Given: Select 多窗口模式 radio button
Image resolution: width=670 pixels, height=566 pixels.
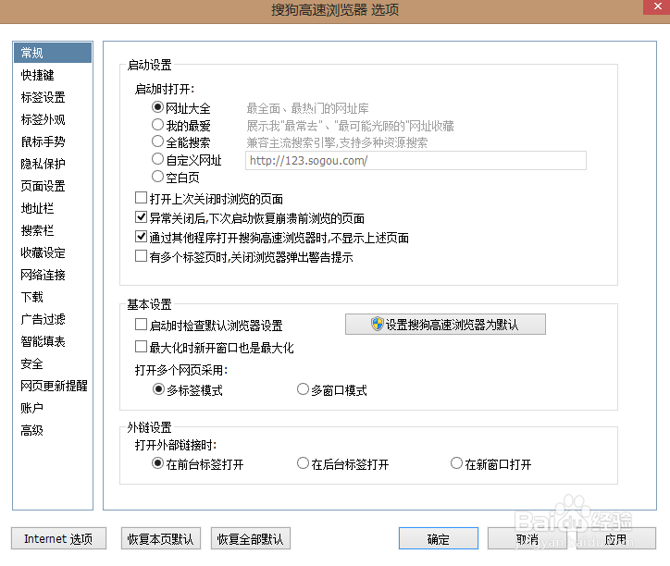Looking at the screenshot, I should pyautogui.click(x=303, y=389).
